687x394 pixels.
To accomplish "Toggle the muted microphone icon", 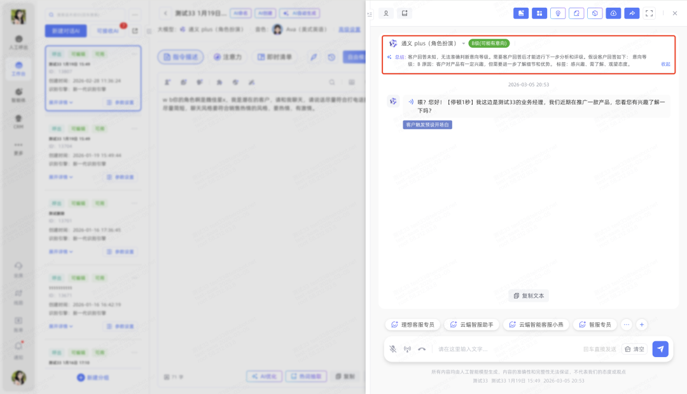I will click(x=393, y=349).
